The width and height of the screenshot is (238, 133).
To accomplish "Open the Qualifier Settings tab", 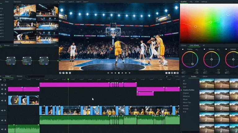I will [204, 2].
